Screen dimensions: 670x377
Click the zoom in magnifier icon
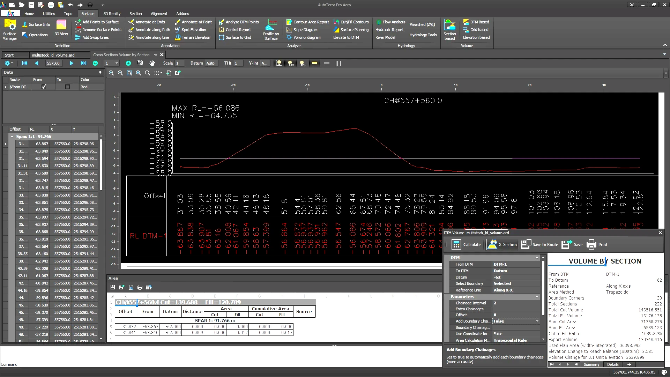[x=111, y=73]
